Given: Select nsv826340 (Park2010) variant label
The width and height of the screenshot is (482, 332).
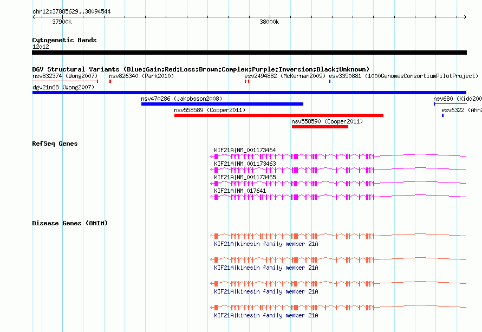Looking at the screenshot, I should pos(141,76).
